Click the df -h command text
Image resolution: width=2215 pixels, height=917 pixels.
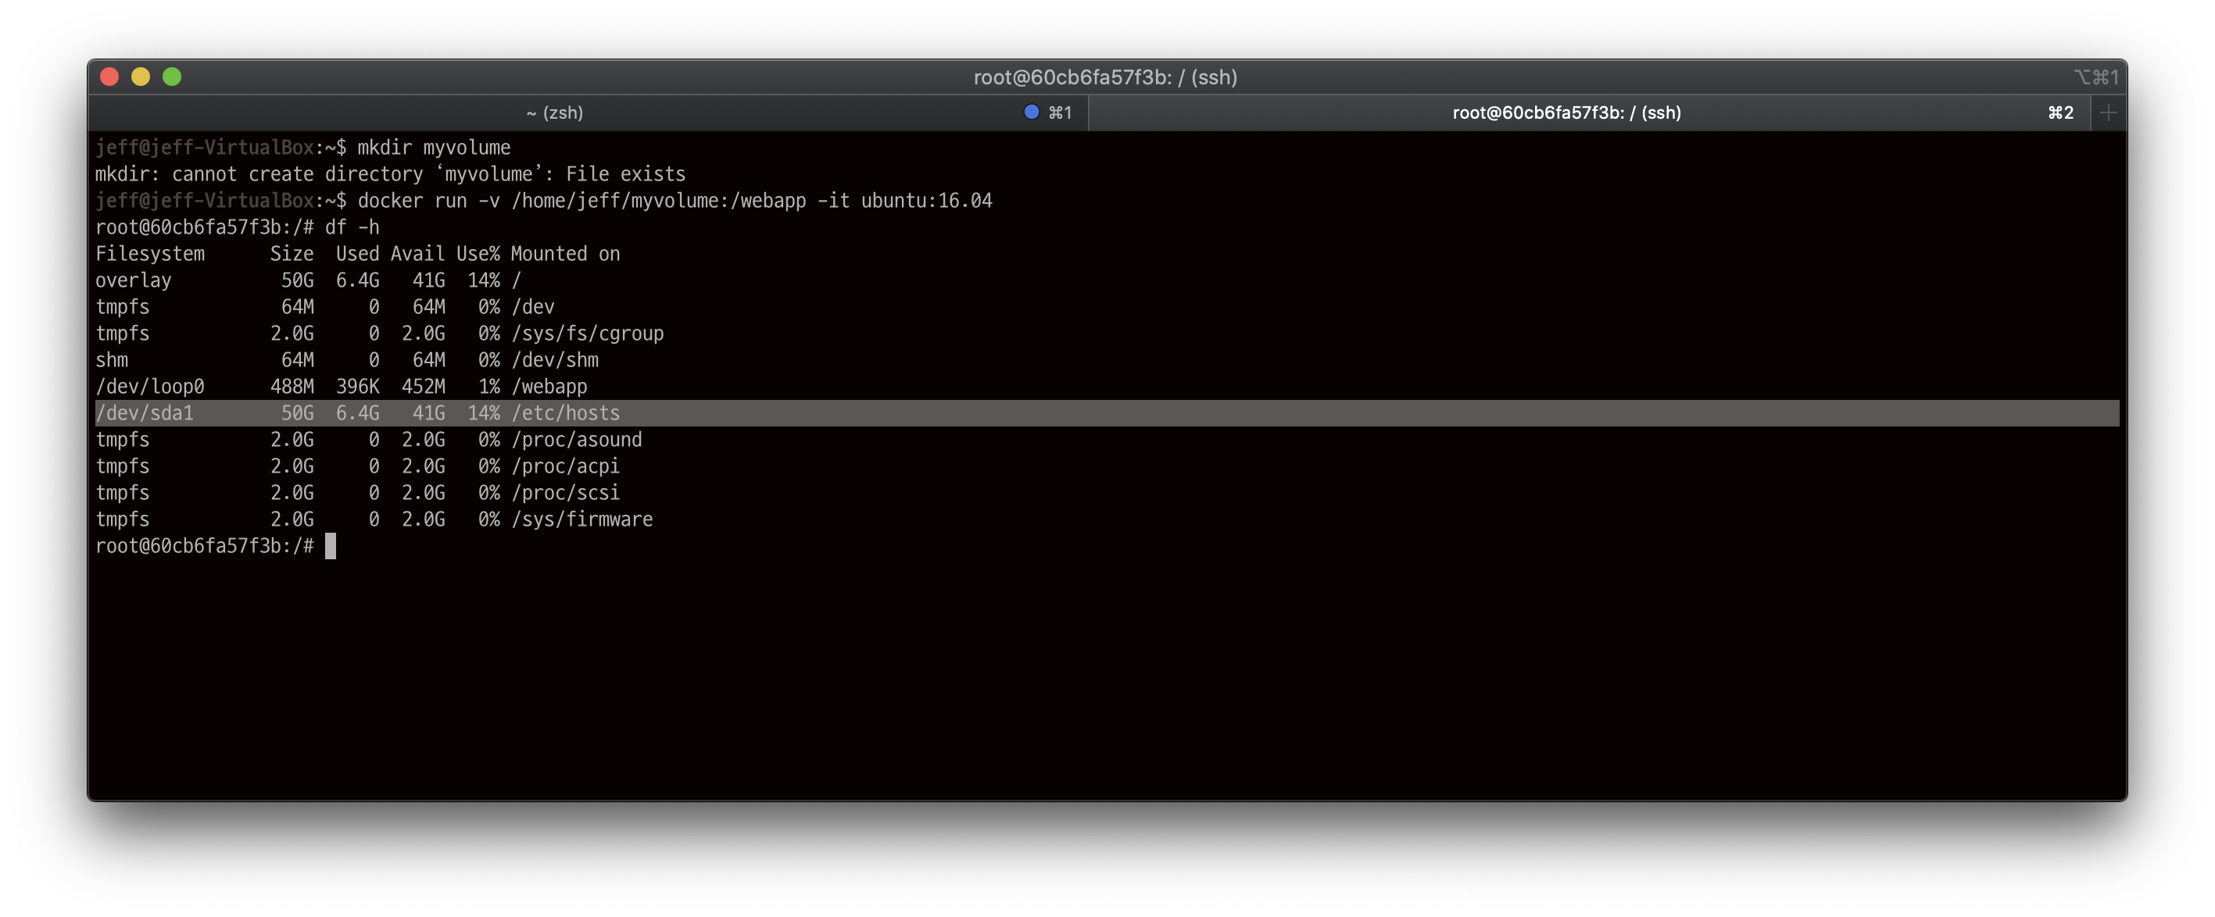click(352, 227)
